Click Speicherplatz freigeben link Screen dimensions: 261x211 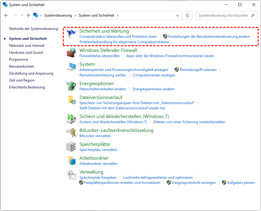(98, 177)
